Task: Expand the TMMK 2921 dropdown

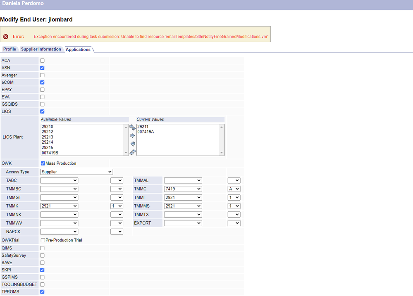Action: 59,206
